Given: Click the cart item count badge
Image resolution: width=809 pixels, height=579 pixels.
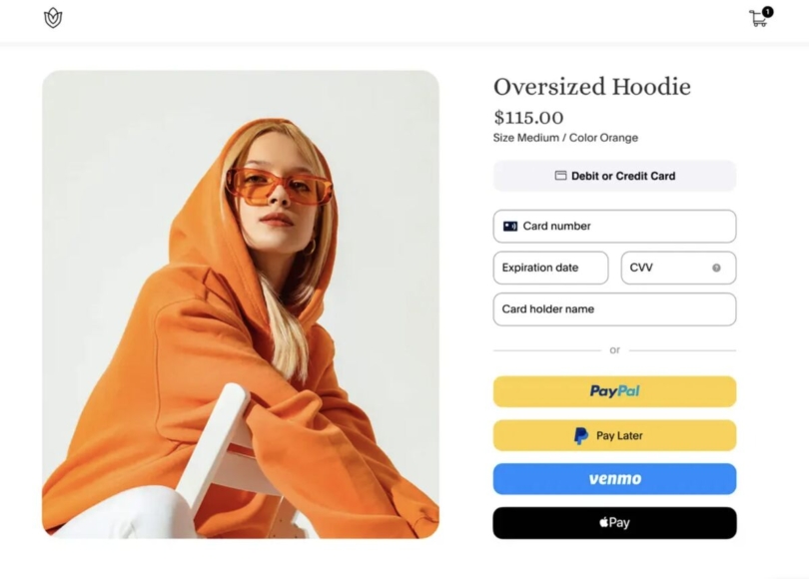Looking at the screenshot, I should [767, 12].
